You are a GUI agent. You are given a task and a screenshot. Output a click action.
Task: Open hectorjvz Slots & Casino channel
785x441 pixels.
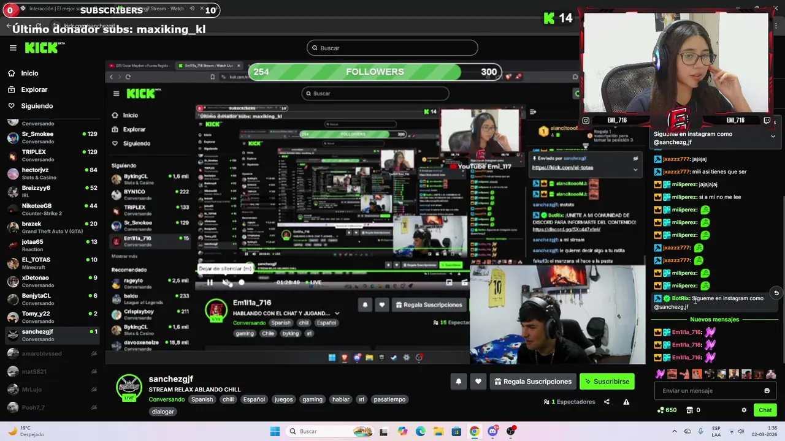(x=52, y=173)
